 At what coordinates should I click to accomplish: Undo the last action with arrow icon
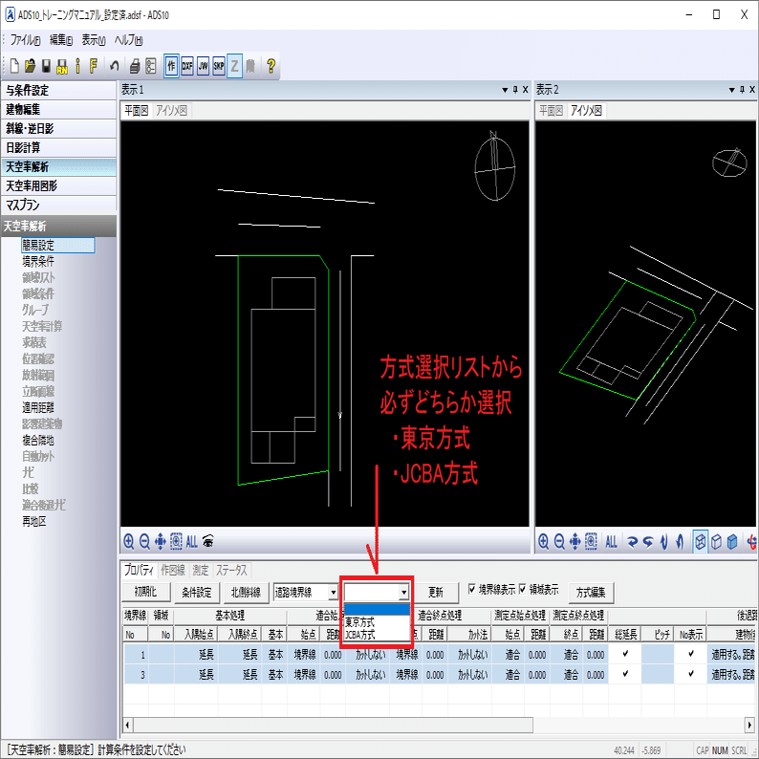click(115, 66)
